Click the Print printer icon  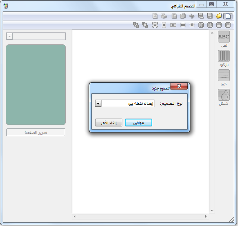click(x=164, y=16)
